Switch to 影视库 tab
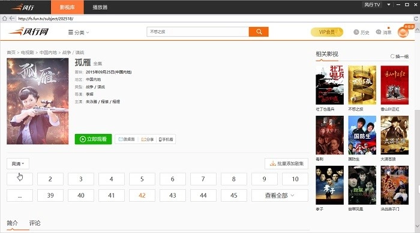 tap(67, 7)
